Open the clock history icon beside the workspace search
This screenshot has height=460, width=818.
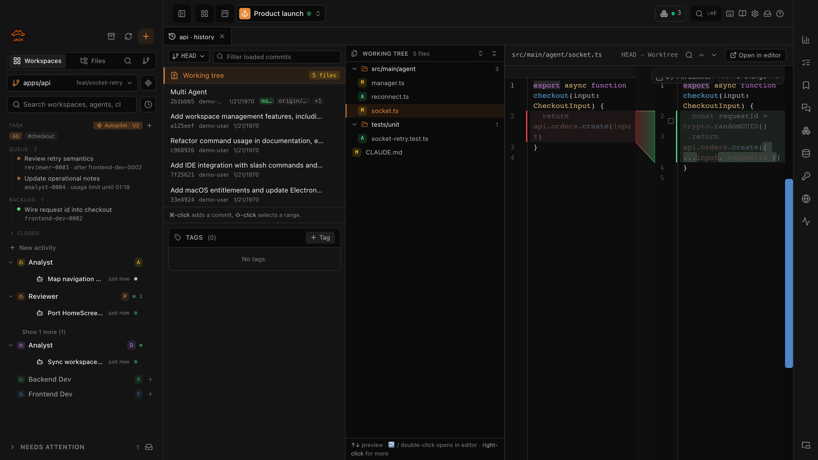(x=148, y=104)
